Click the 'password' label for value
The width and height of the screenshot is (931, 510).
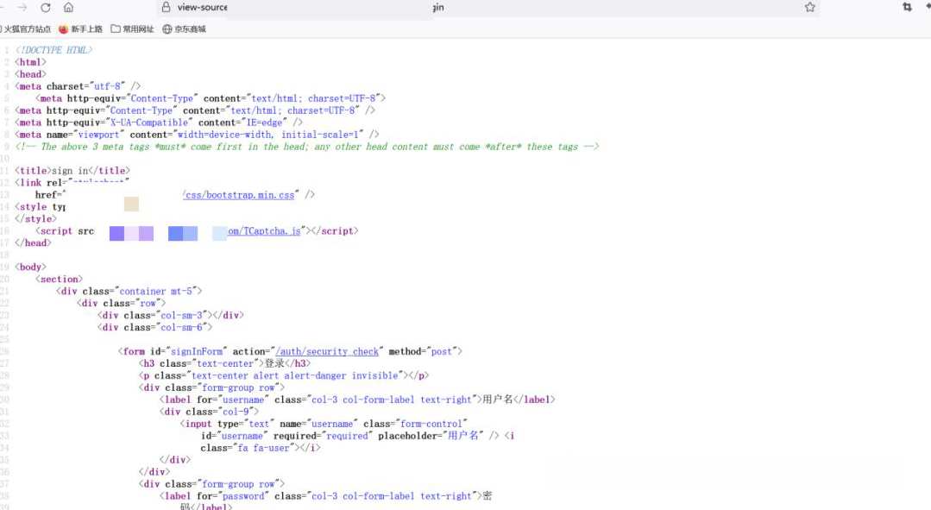click(x=242, y=495)
